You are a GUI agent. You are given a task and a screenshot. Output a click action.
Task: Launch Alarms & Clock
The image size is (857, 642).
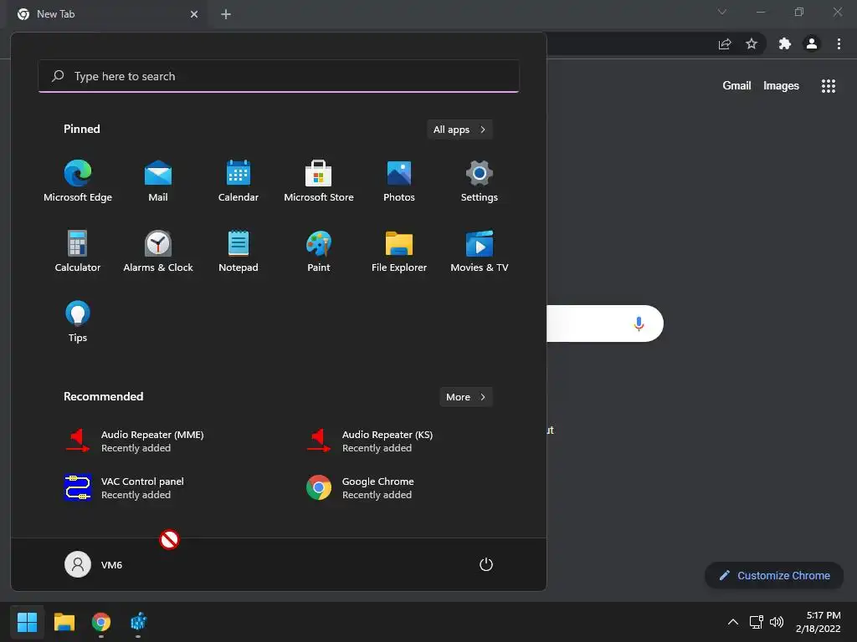pyautogui.click(x=158, y=251)
